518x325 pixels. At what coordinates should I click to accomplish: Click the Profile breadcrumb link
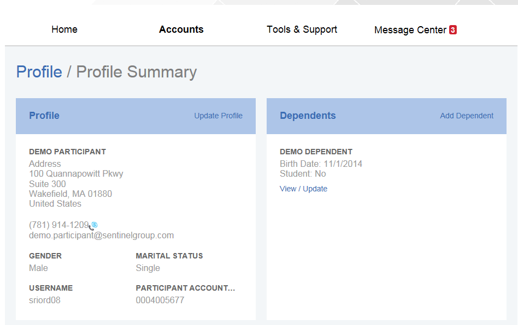(x=39, y=72)
